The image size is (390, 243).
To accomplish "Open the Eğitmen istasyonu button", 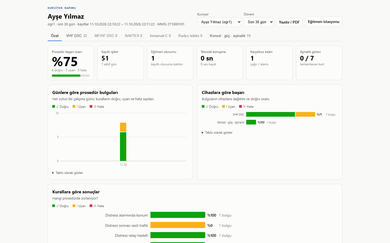I will coord(324,22).
